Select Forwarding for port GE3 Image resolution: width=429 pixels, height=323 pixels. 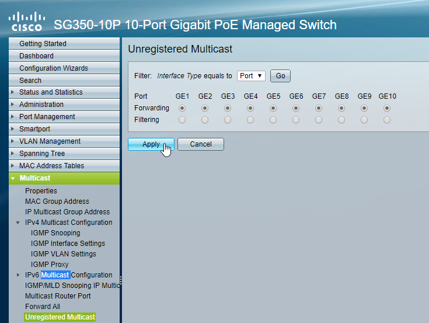click(x=228, y=108)
